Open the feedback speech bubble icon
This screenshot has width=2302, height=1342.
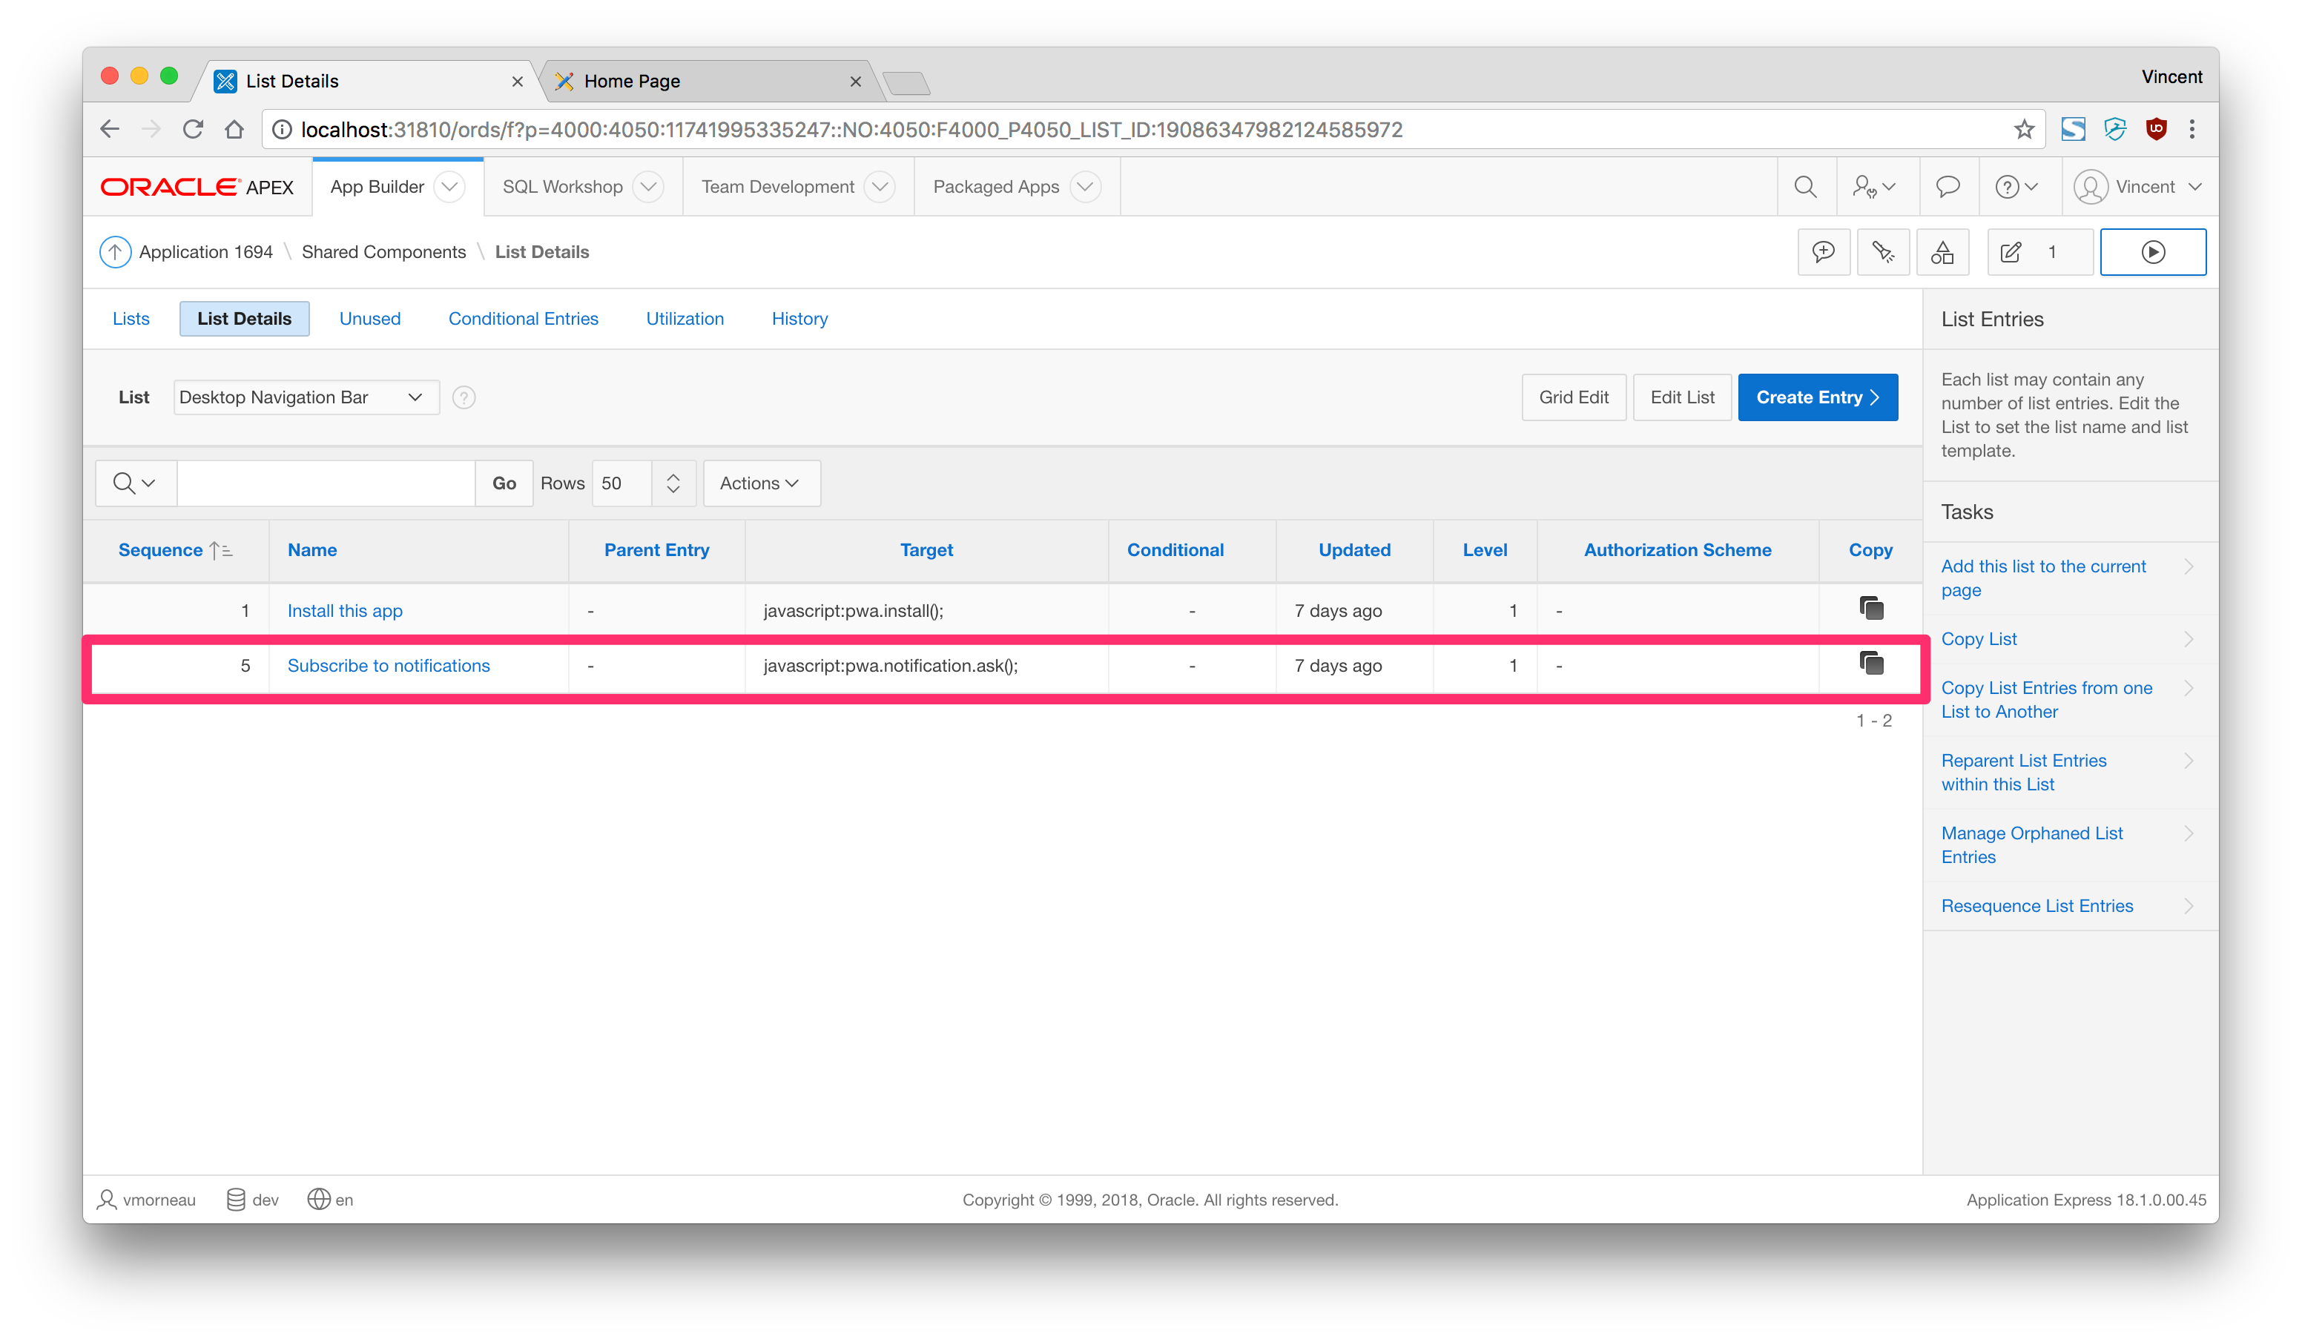pyautogui.click(x=1947, y=188)
